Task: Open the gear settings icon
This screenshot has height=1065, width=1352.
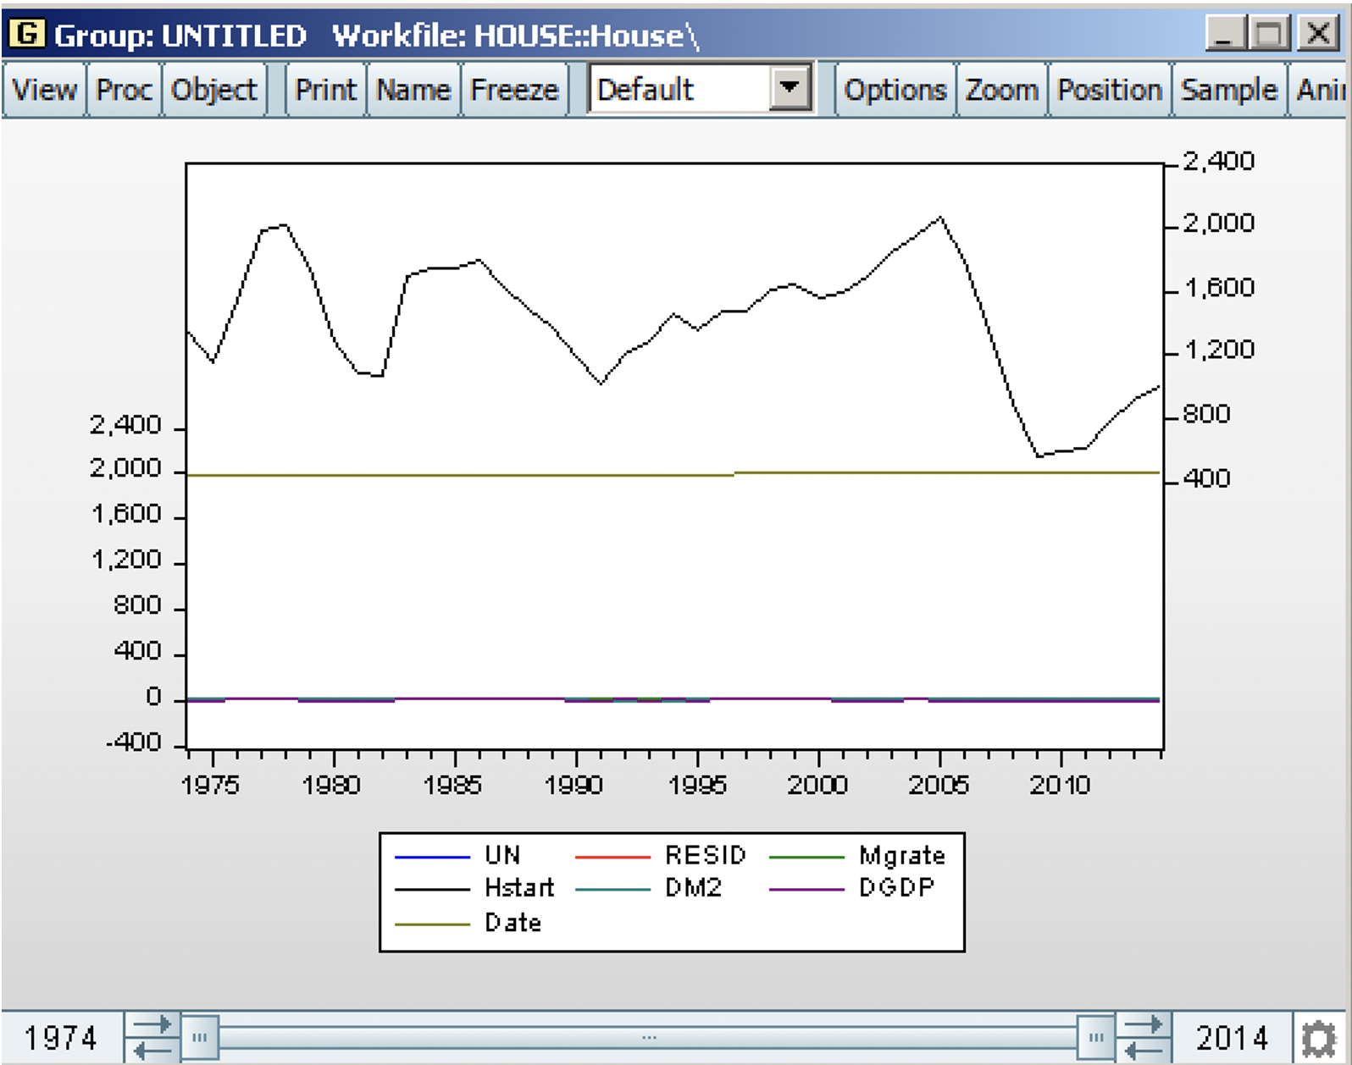Action: (x=1320, y=1039)
